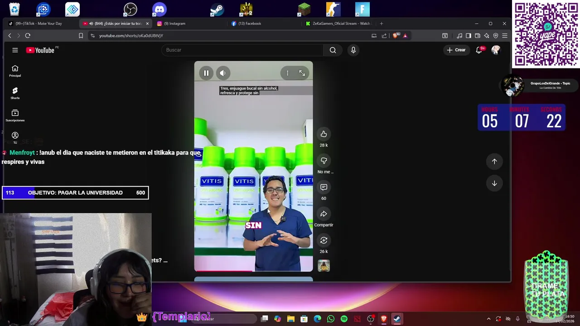Screen dimensions: 580x326
Task: Like the Short with 28 k likes
Action: (324, 134)
